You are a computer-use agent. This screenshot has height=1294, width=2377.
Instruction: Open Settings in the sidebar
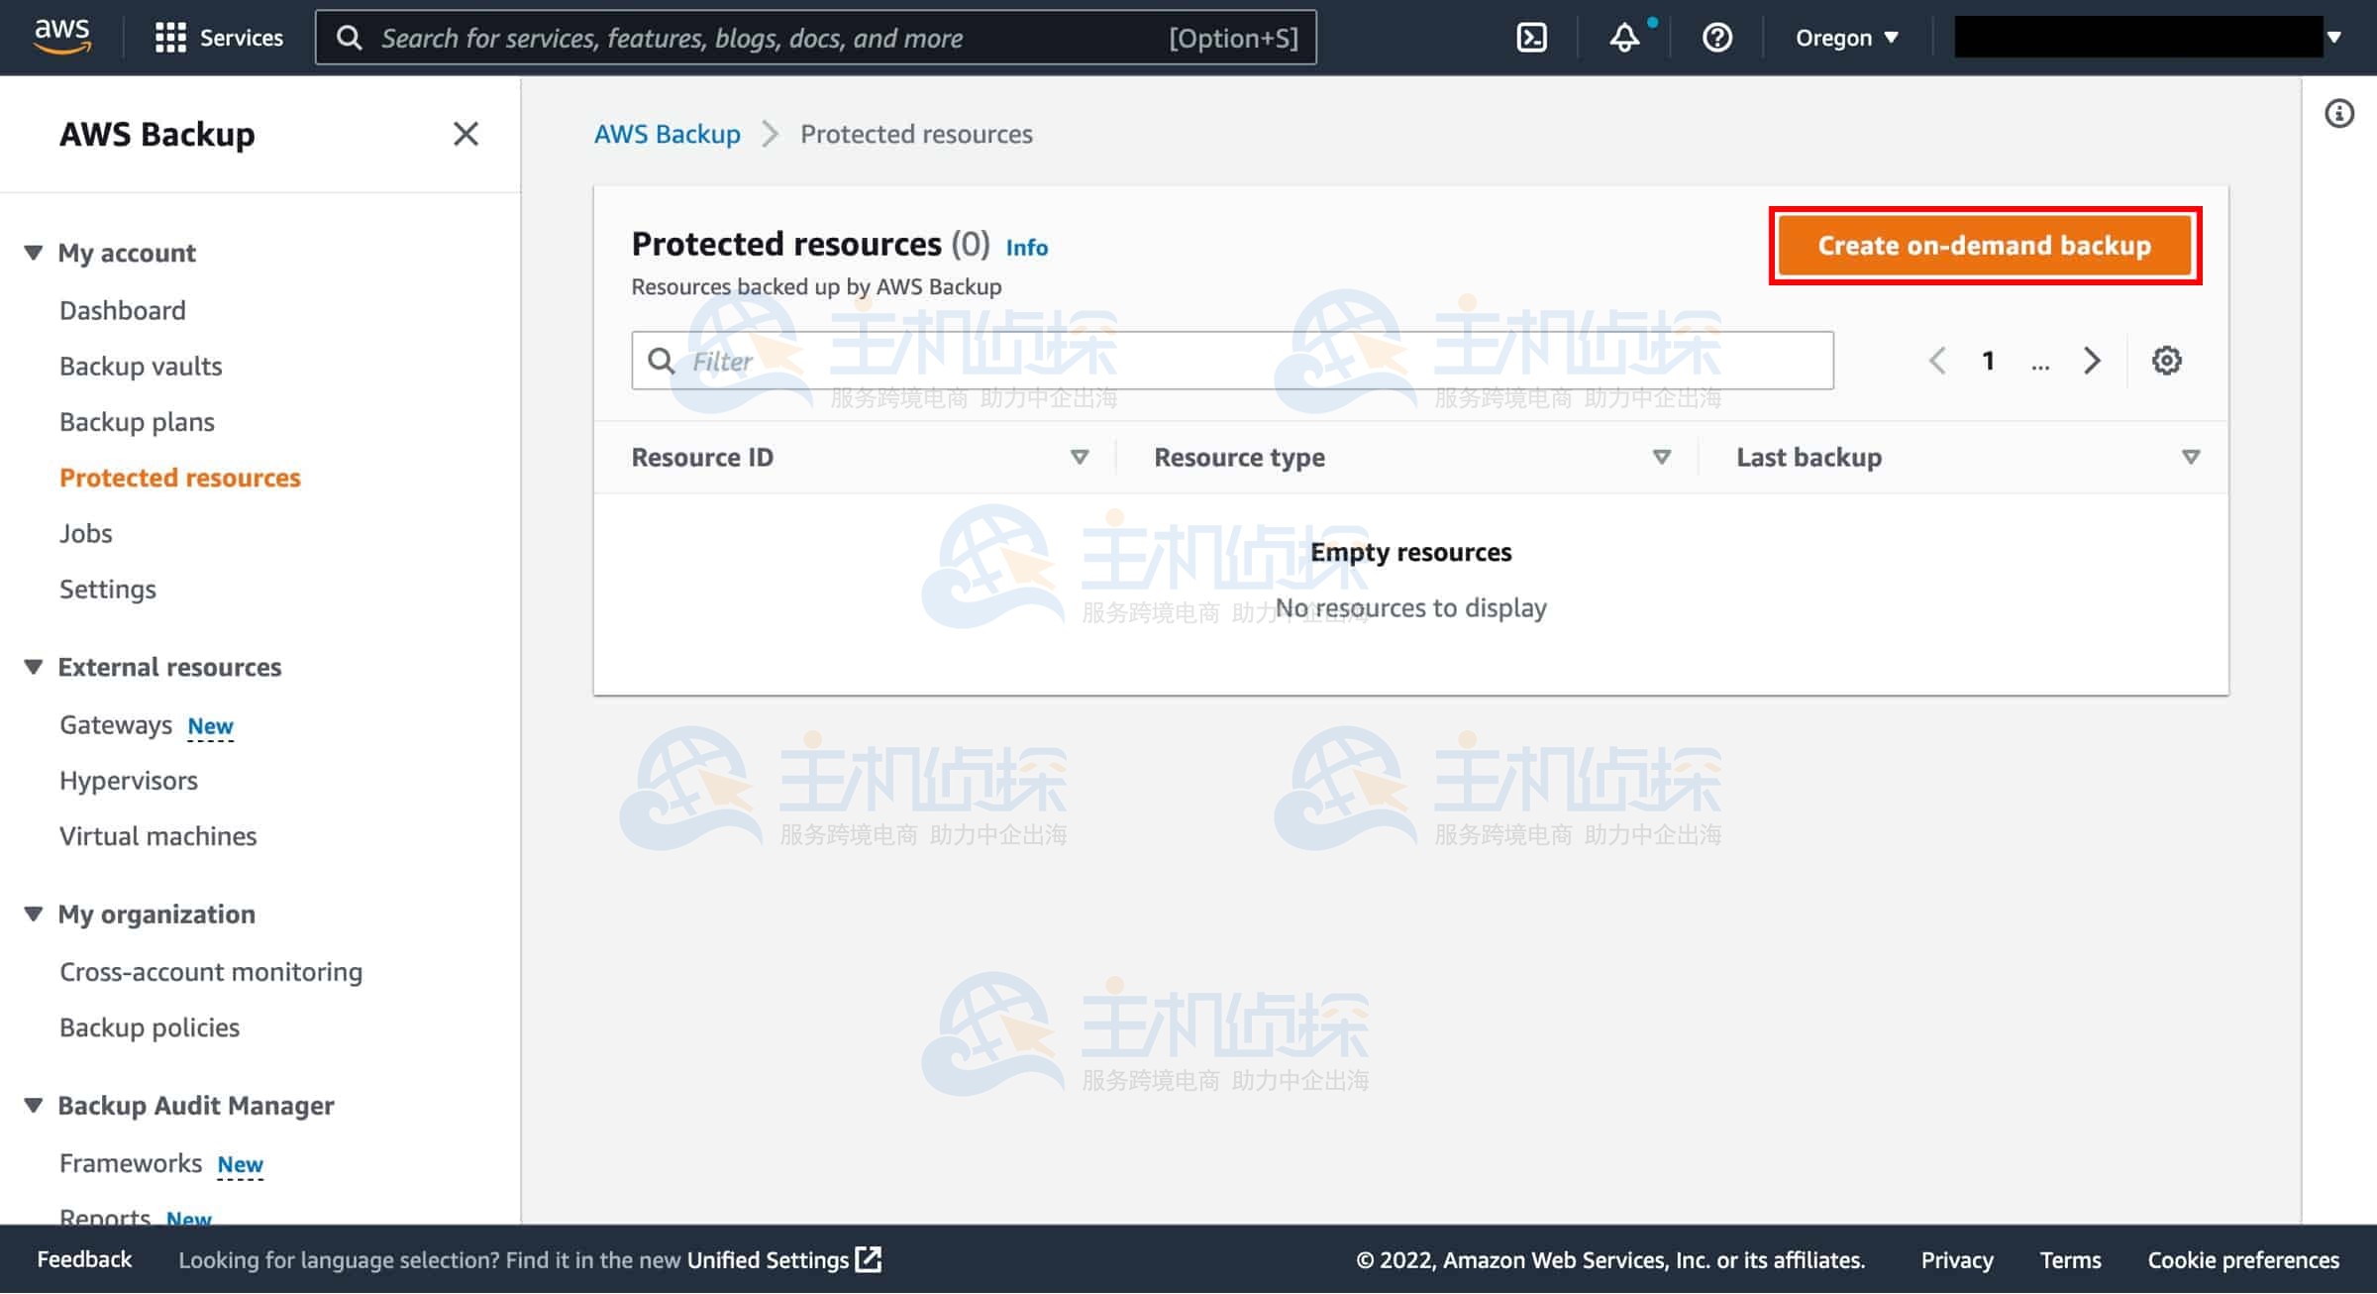click(108, 590)
